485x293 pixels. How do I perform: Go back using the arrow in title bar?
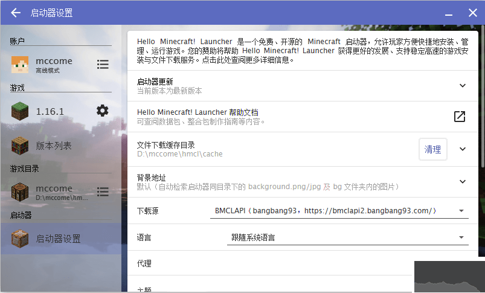(x=16, y=13)
